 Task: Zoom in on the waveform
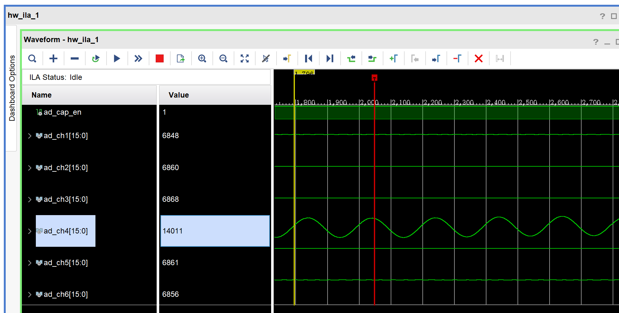[202, 59]
